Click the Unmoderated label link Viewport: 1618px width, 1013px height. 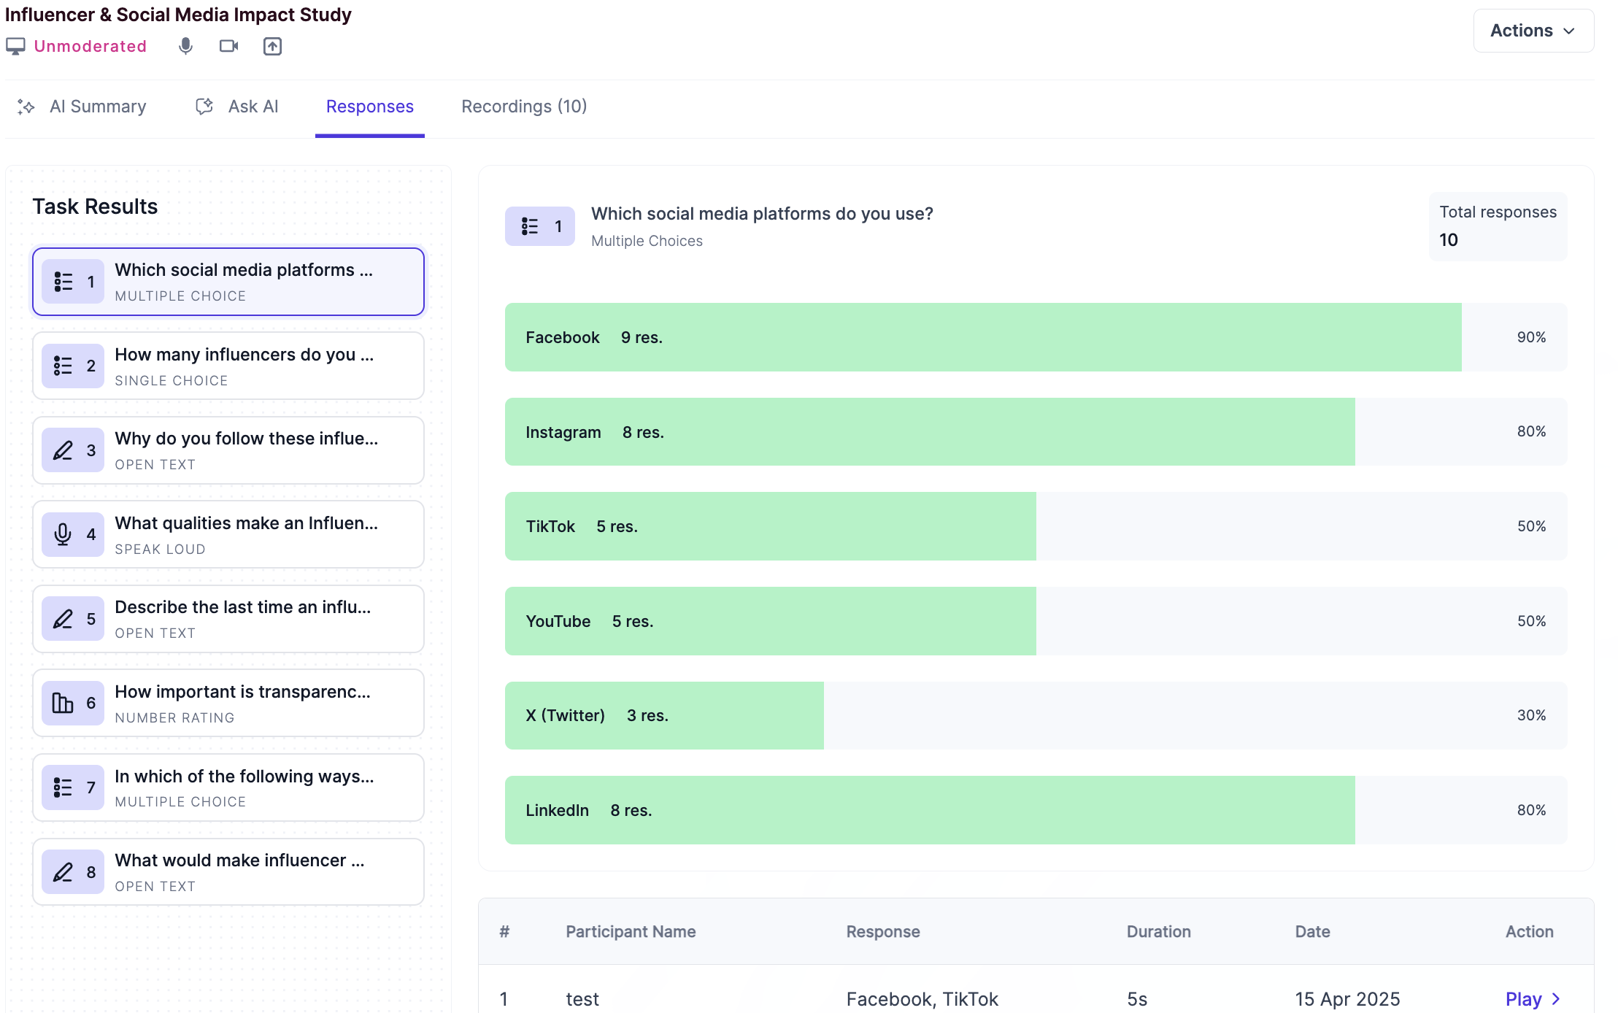coord(90,46)
